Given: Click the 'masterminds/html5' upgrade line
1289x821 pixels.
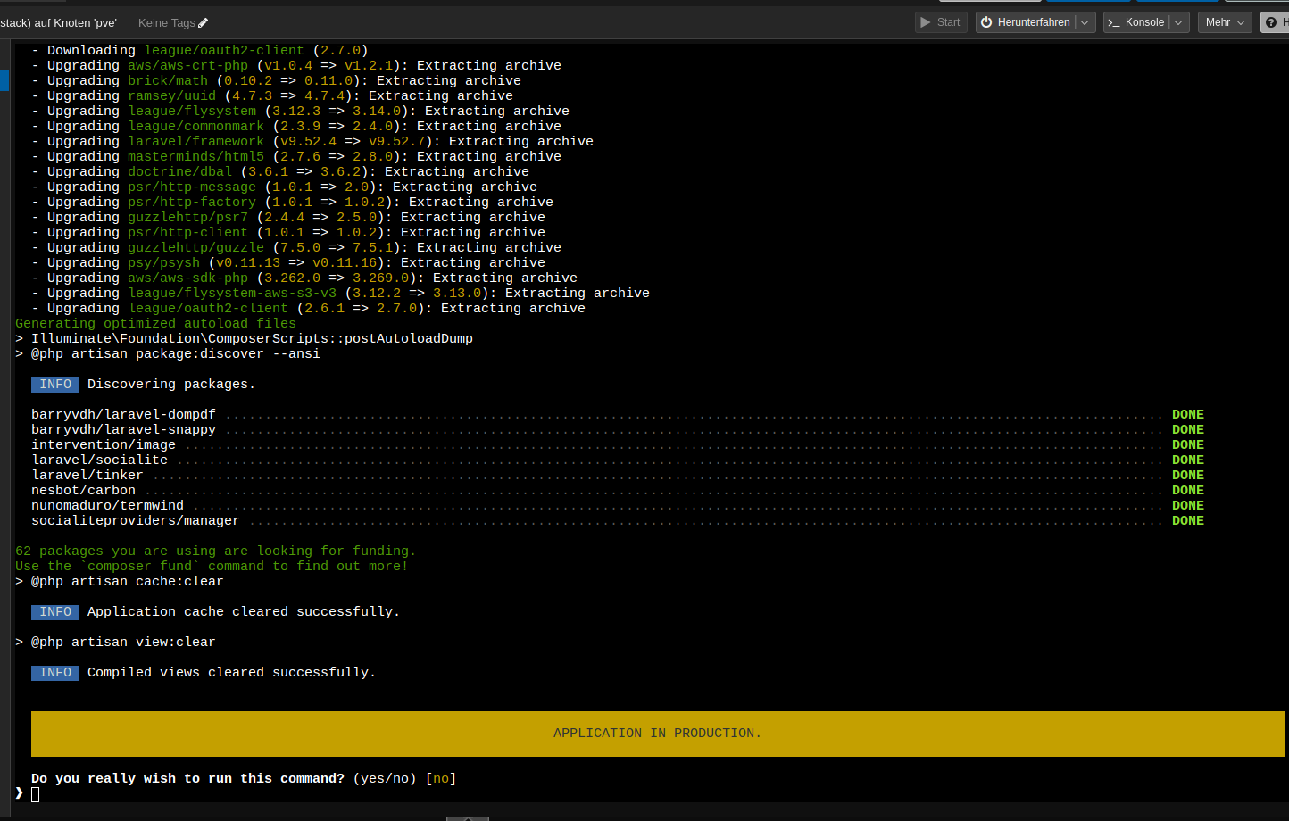Looking at the screenshot, I should click(x=296, y=157).
